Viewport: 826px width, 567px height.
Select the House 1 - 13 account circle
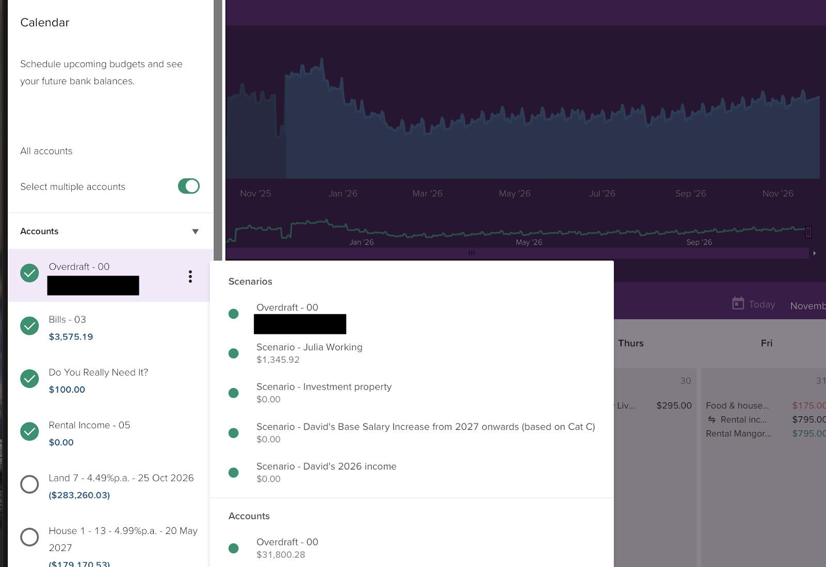pyautogui.click(x=29, y=537)
